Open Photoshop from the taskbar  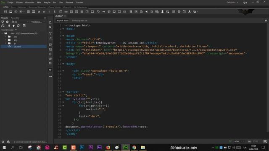[82, 147]
